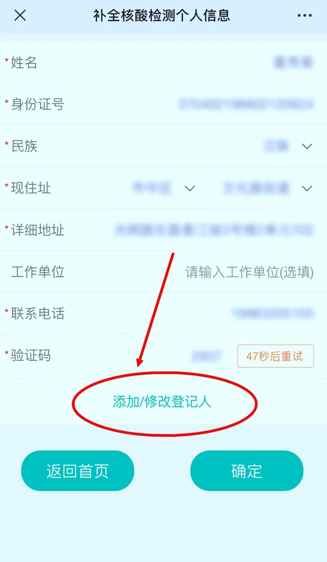Tap the 现住址 field label
Screen dimensions: 327x562
31,188
